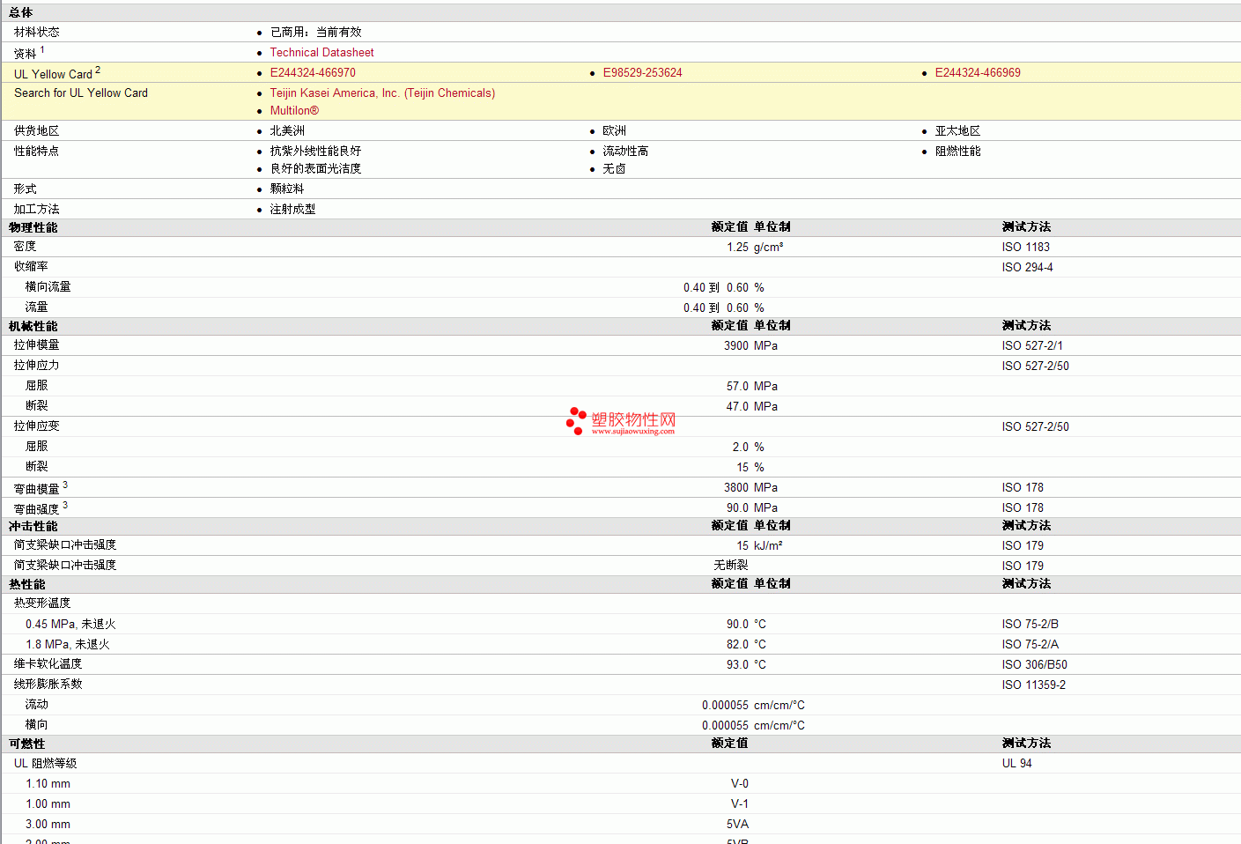Click the 'ISO 527-2/1' test method
This screenshot has width=1241, height=844.
[x=1032, y=346]
